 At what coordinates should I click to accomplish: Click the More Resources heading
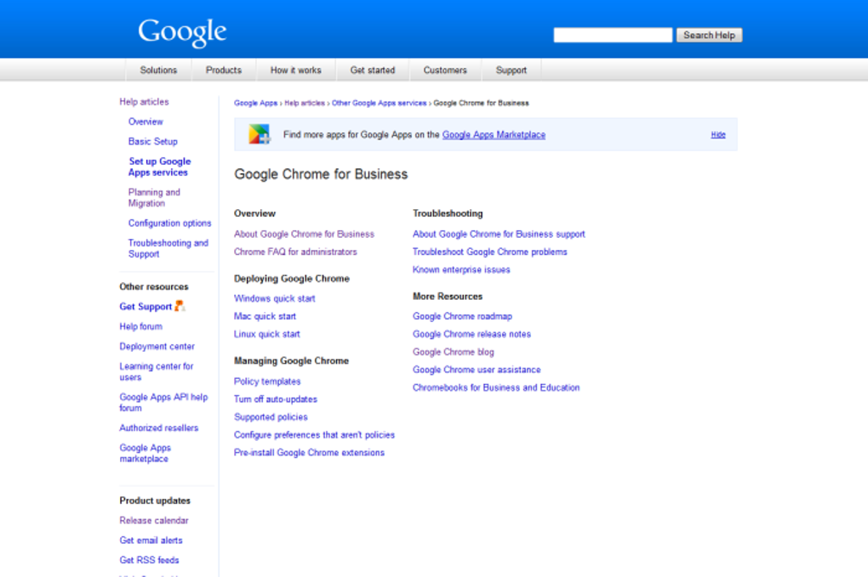tap(448, 297)
